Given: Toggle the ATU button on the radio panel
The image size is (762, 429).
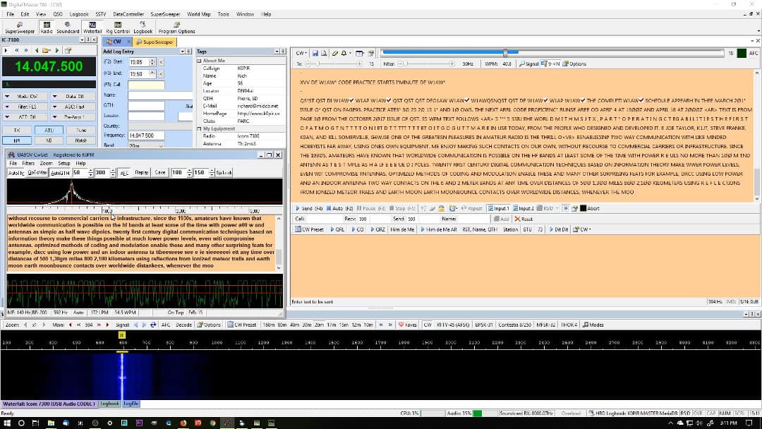Looking at the screenshot, I should [x=48, y=131].
